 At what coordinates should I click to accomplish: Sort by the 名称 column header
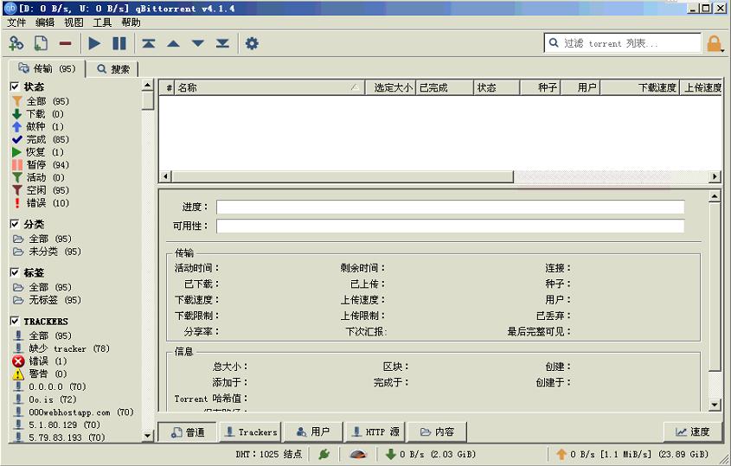click(268, 87)
